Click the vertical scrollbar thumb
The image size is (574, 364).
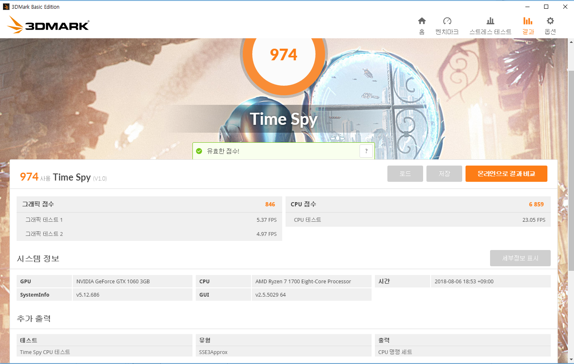click(x=571, y=171)
